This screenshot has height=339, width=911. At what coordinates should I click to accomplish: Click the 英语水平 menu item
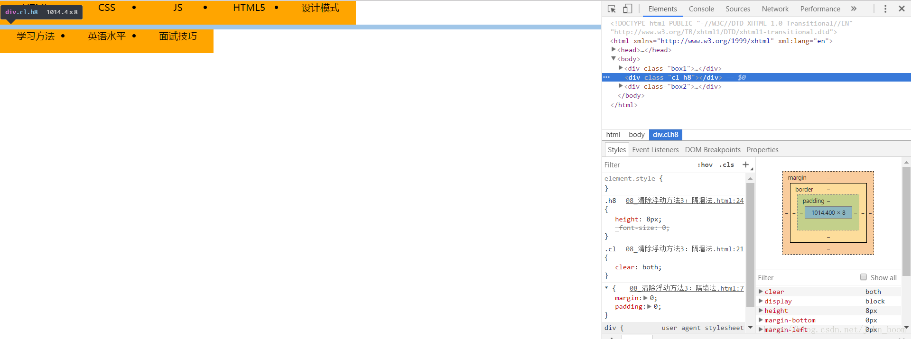(x=107, y=37)
